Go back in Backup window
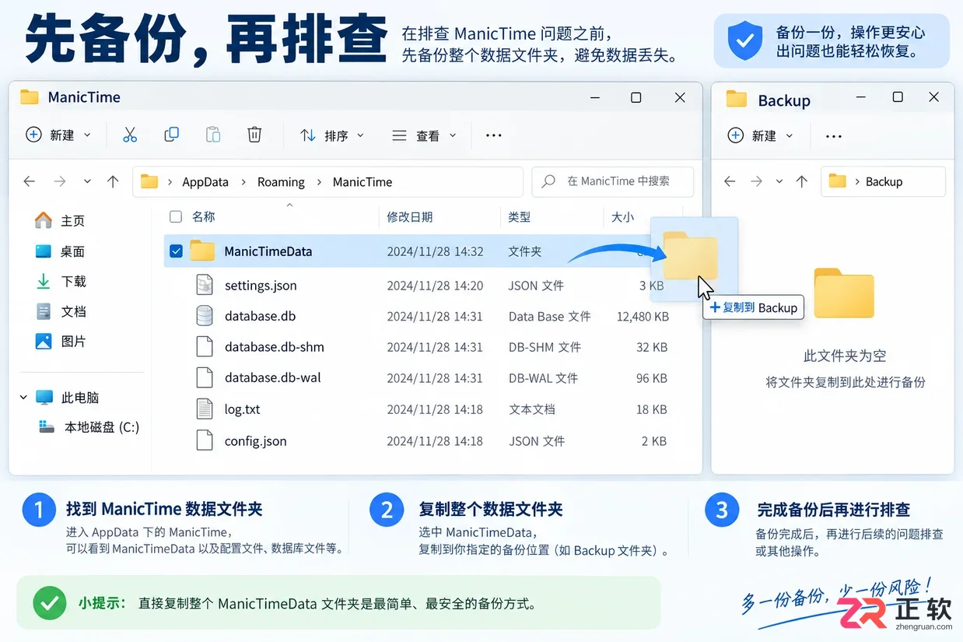Viewport: 963px width, 642px height. tap(729, 181)
